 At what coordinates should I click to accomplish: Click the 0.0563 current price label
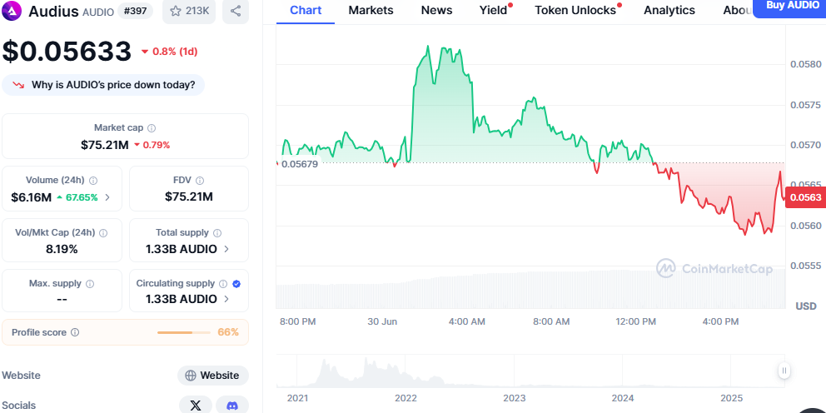[x=805, y=197]
